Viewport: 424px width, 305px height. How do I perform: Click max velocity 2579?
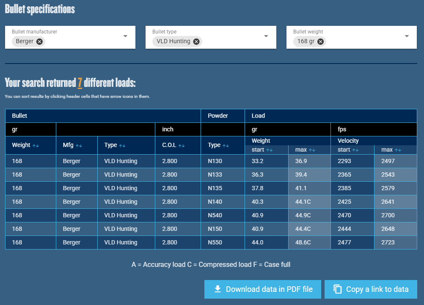coord(388,189)
